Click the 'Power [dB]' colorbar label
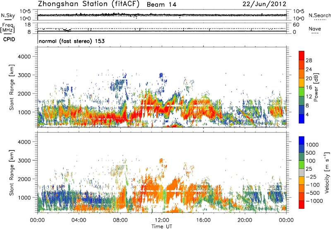The height and width of the screenshot is (229, 331). click(316, 87)
